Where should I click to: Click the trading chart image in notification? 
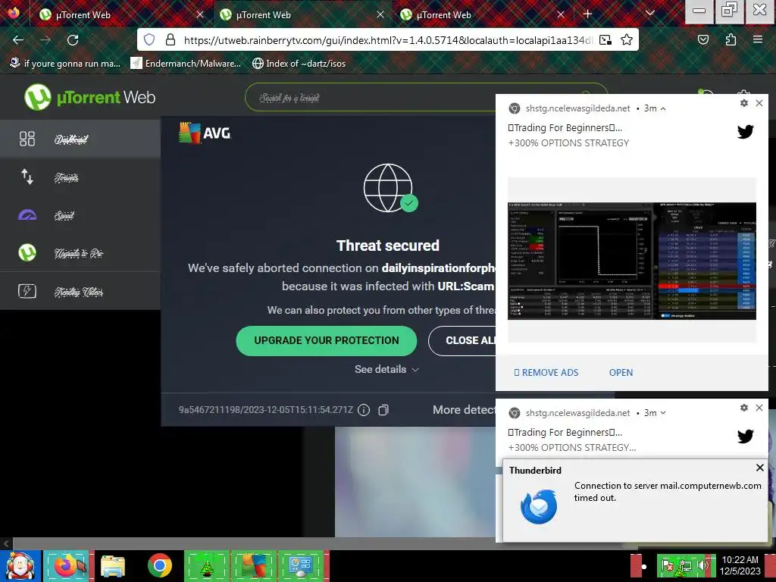(632, 261)
